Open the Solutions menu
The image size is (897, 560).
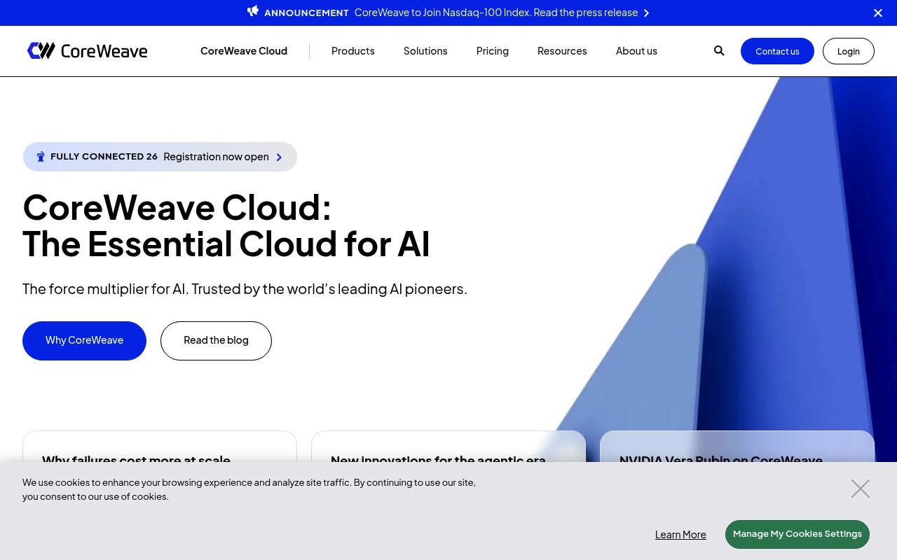pos(425,51)
